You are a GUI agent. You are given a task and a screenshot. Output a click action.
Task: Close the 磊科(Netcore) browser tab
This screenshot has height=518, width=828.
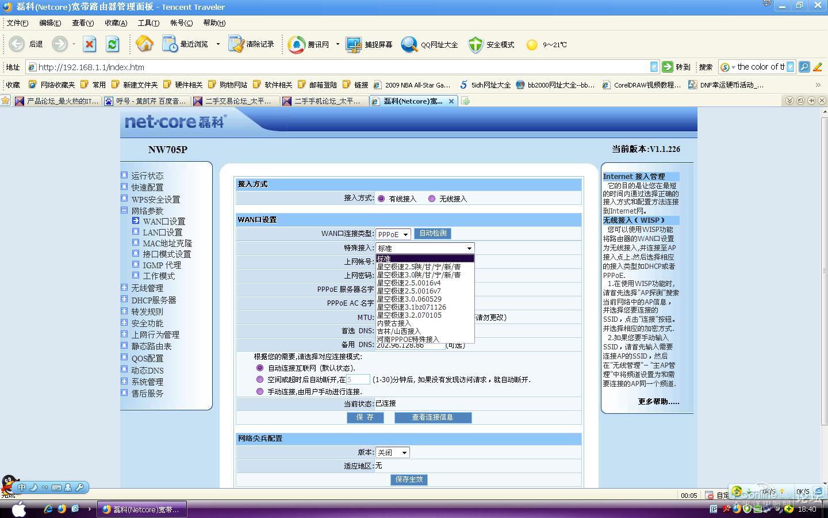point(451,101)
